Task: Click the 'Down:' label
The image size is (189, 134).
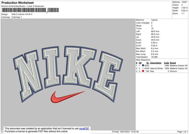Action: (139, 40)
